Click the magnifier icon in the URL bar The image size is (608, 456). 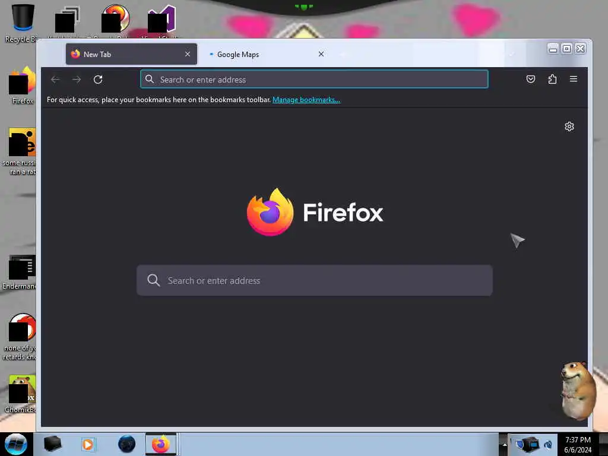[x=150, y=79]
